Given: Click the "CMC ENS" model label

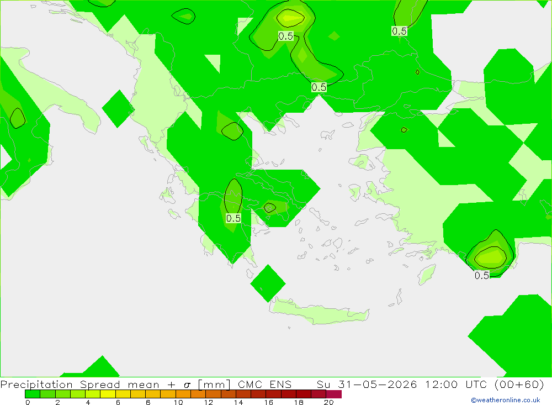Looking at the screenshot, I should point(265,384).
